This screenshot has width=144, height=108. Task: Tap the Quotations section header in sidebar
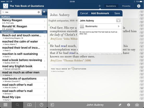pyautogui.click(x=23, y=32)
